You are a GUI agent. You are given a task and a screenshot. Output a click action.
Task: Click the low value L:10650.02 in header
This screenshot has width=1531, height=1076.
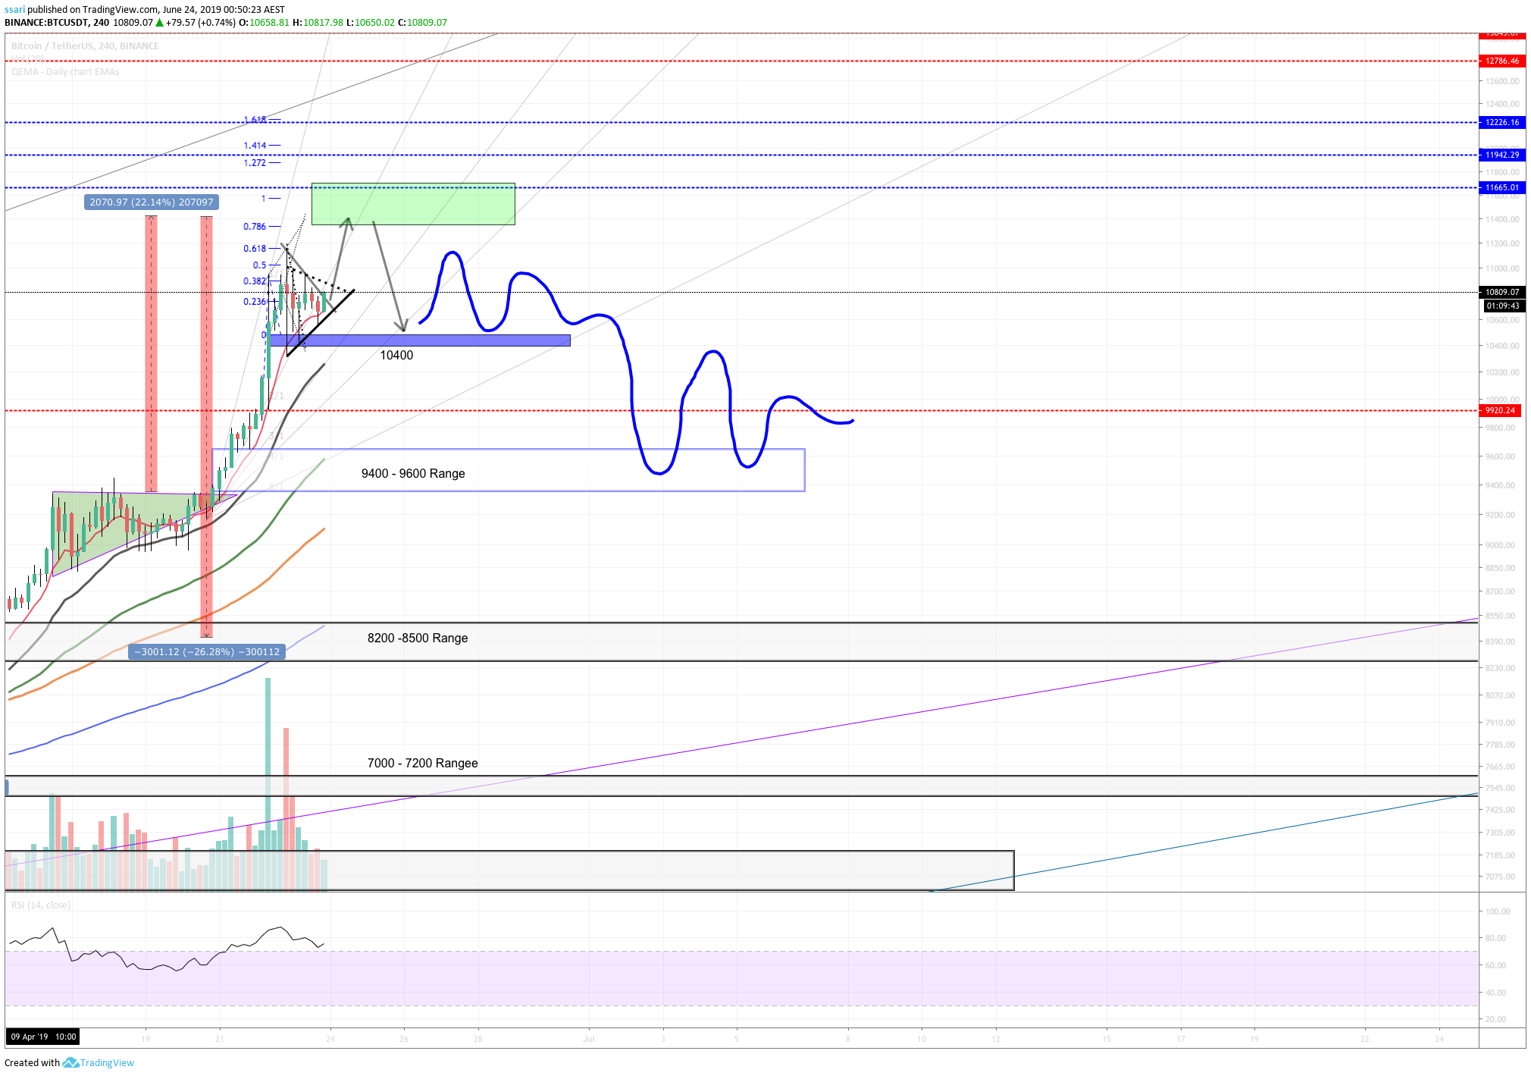371,22
